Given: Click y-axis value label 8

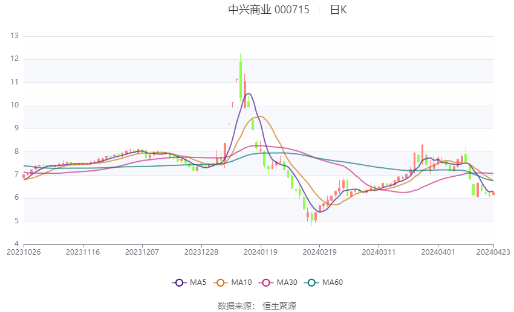Looking at the screenshot, I should click(x=17, y=151).
